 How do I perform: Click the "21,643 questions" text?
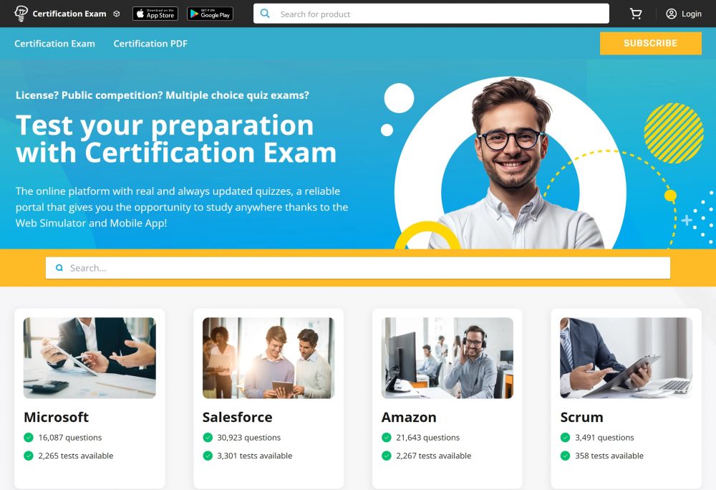[428, 438]
